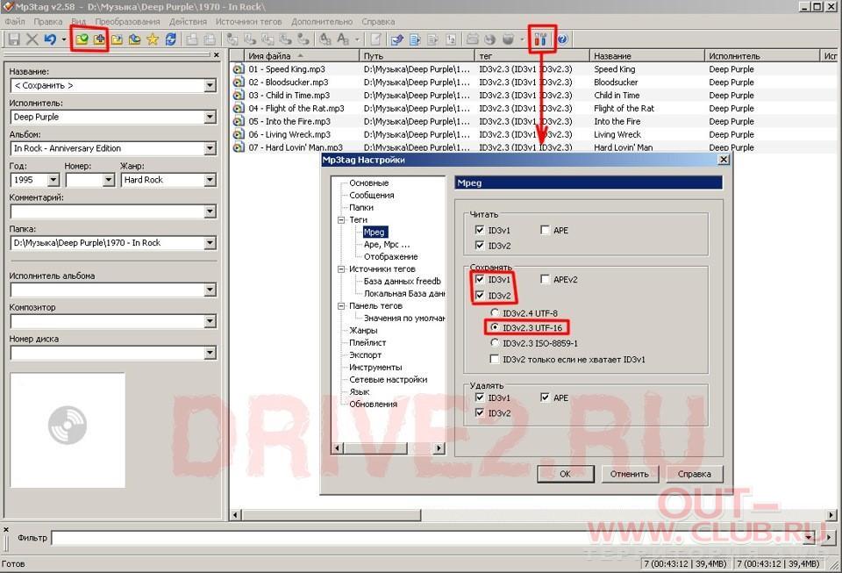Collapse the Источники тегов tree node
Viewport: 842px width, 573px height.
point(341,269)
